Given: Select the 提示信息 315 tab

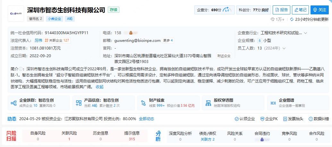Looking at the screenshot, I should click(x=132, y=136).
